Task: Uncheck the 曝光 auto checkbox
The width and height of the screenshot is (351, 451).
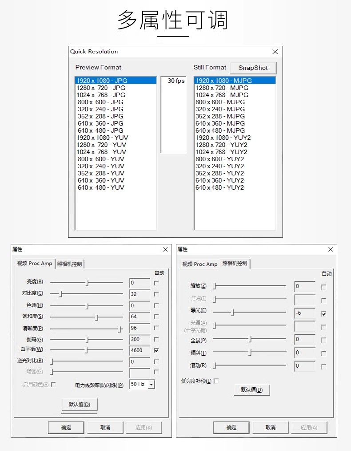Action: tap(323, 313)
